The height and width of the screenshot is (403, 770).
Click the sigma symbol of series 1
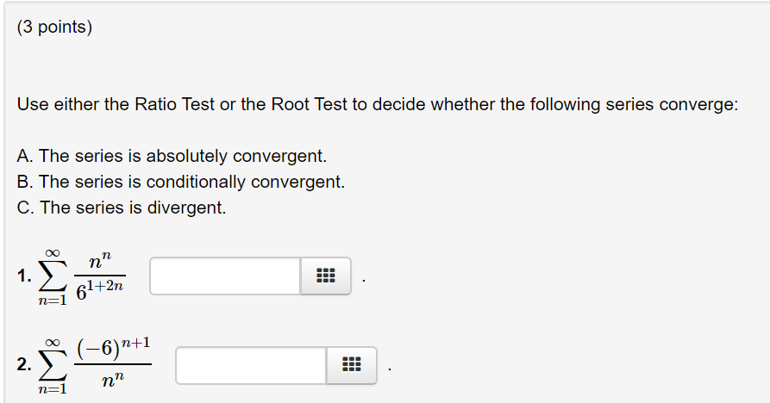[x=53, y=277]
